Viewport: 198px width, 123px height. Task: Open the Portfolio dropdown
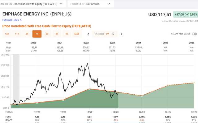click(x=91, y=4)
